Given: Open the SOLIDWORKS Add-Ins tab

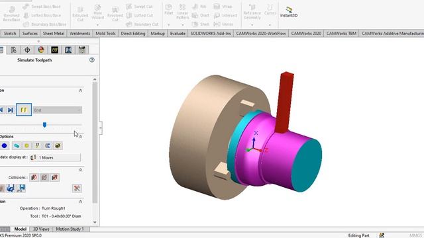Looking at the screenshot, I should pos(211,34).
